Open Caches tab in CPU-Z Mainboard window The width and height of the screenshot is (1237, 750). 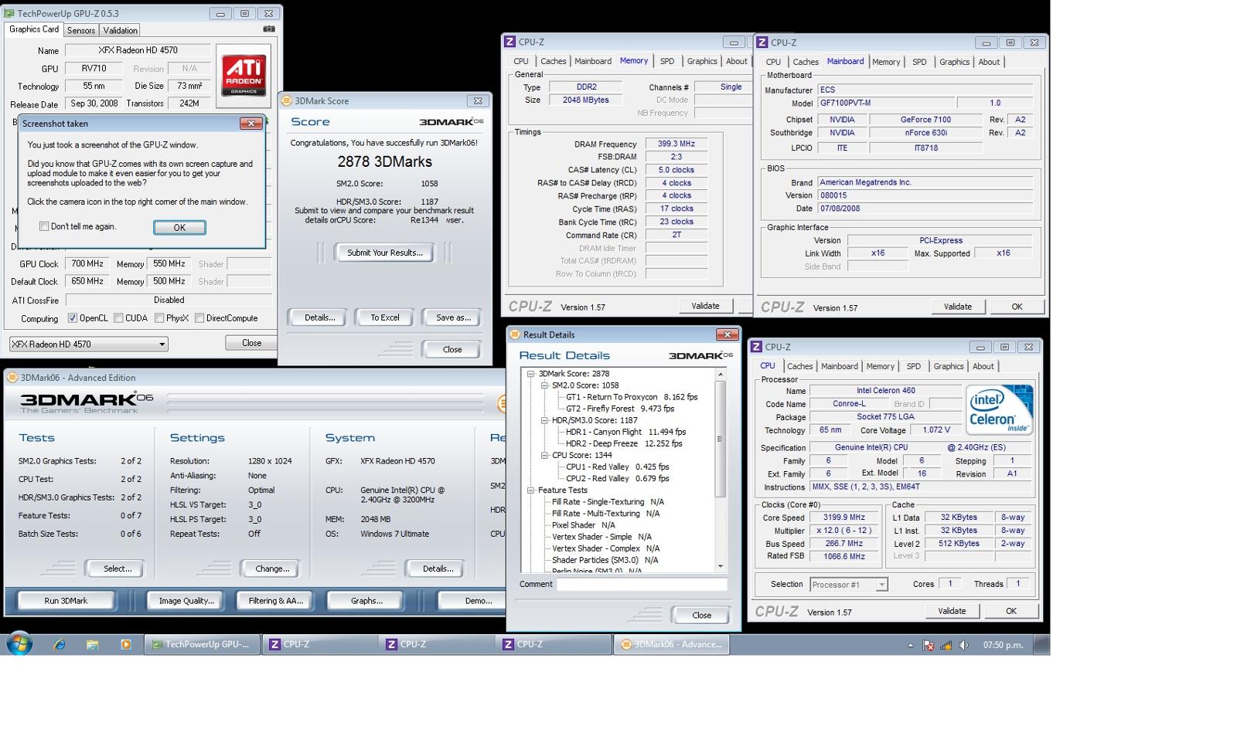click(805, 62)
